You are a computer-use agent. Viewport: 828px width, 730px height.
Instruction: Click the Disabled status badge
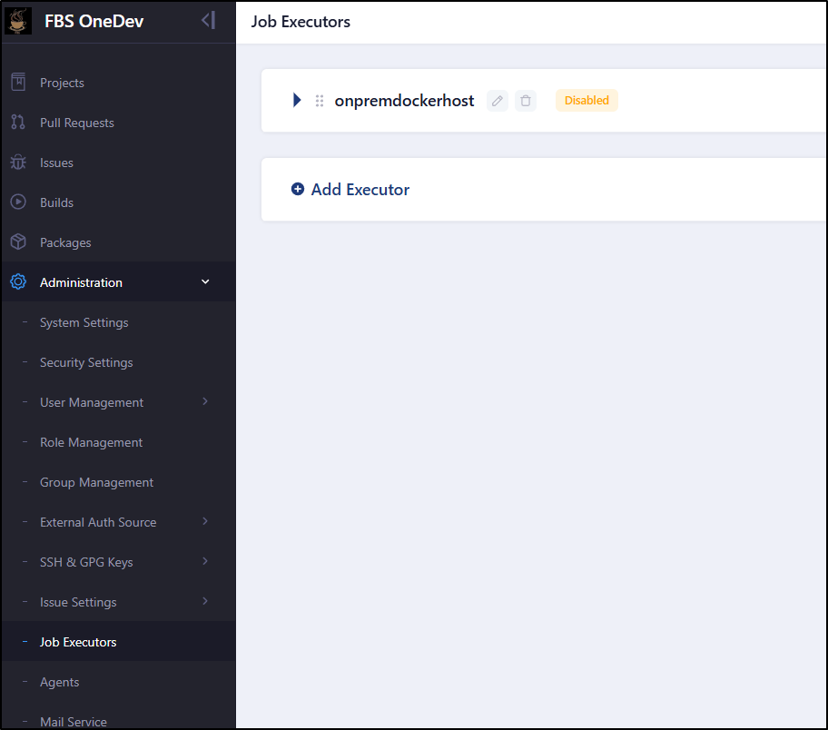(586, 101)
